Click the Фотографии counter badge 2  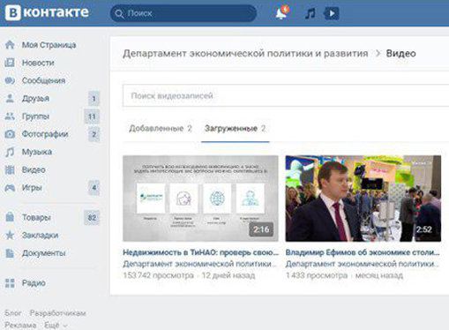tap(94, 134)
